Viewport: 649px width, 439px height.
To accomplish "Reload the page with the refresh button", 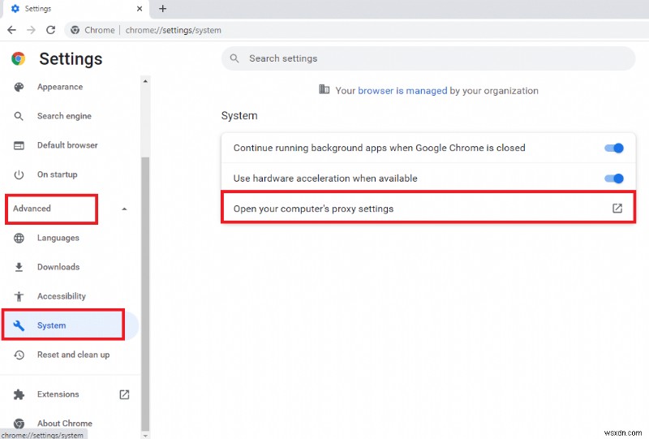I will click(50, 30).
